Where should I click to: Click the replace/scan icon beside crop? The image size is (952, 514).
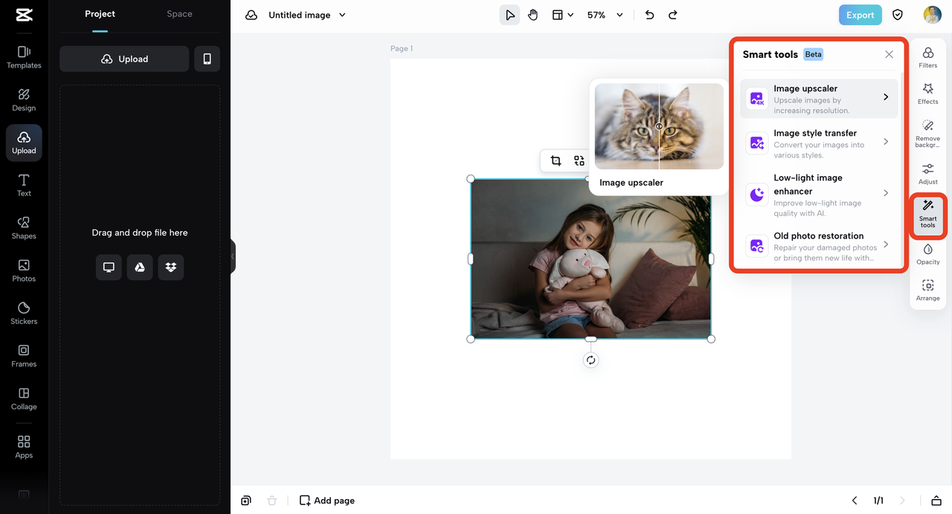tap(579, 160)
